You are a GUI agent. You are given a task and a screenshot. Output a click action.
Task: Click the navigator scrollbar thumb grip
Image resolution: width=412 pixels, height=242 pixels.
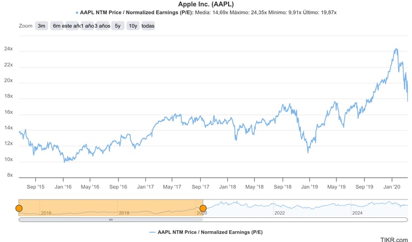click(x=111, y=219)
